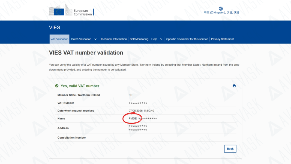Open Self Monitoring page
Screen dimensions: 291x164
click(x=139, y=39)
